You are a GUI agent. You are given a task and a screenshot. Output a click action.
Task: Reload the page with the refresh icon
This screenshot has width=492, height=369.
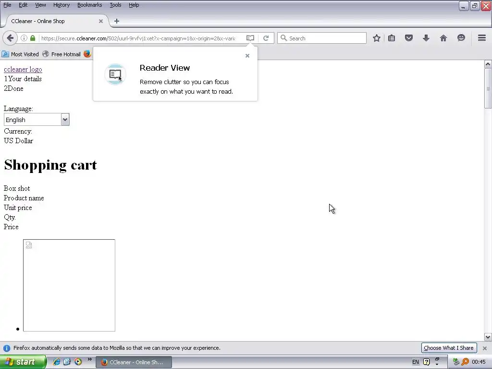point(266,38)
